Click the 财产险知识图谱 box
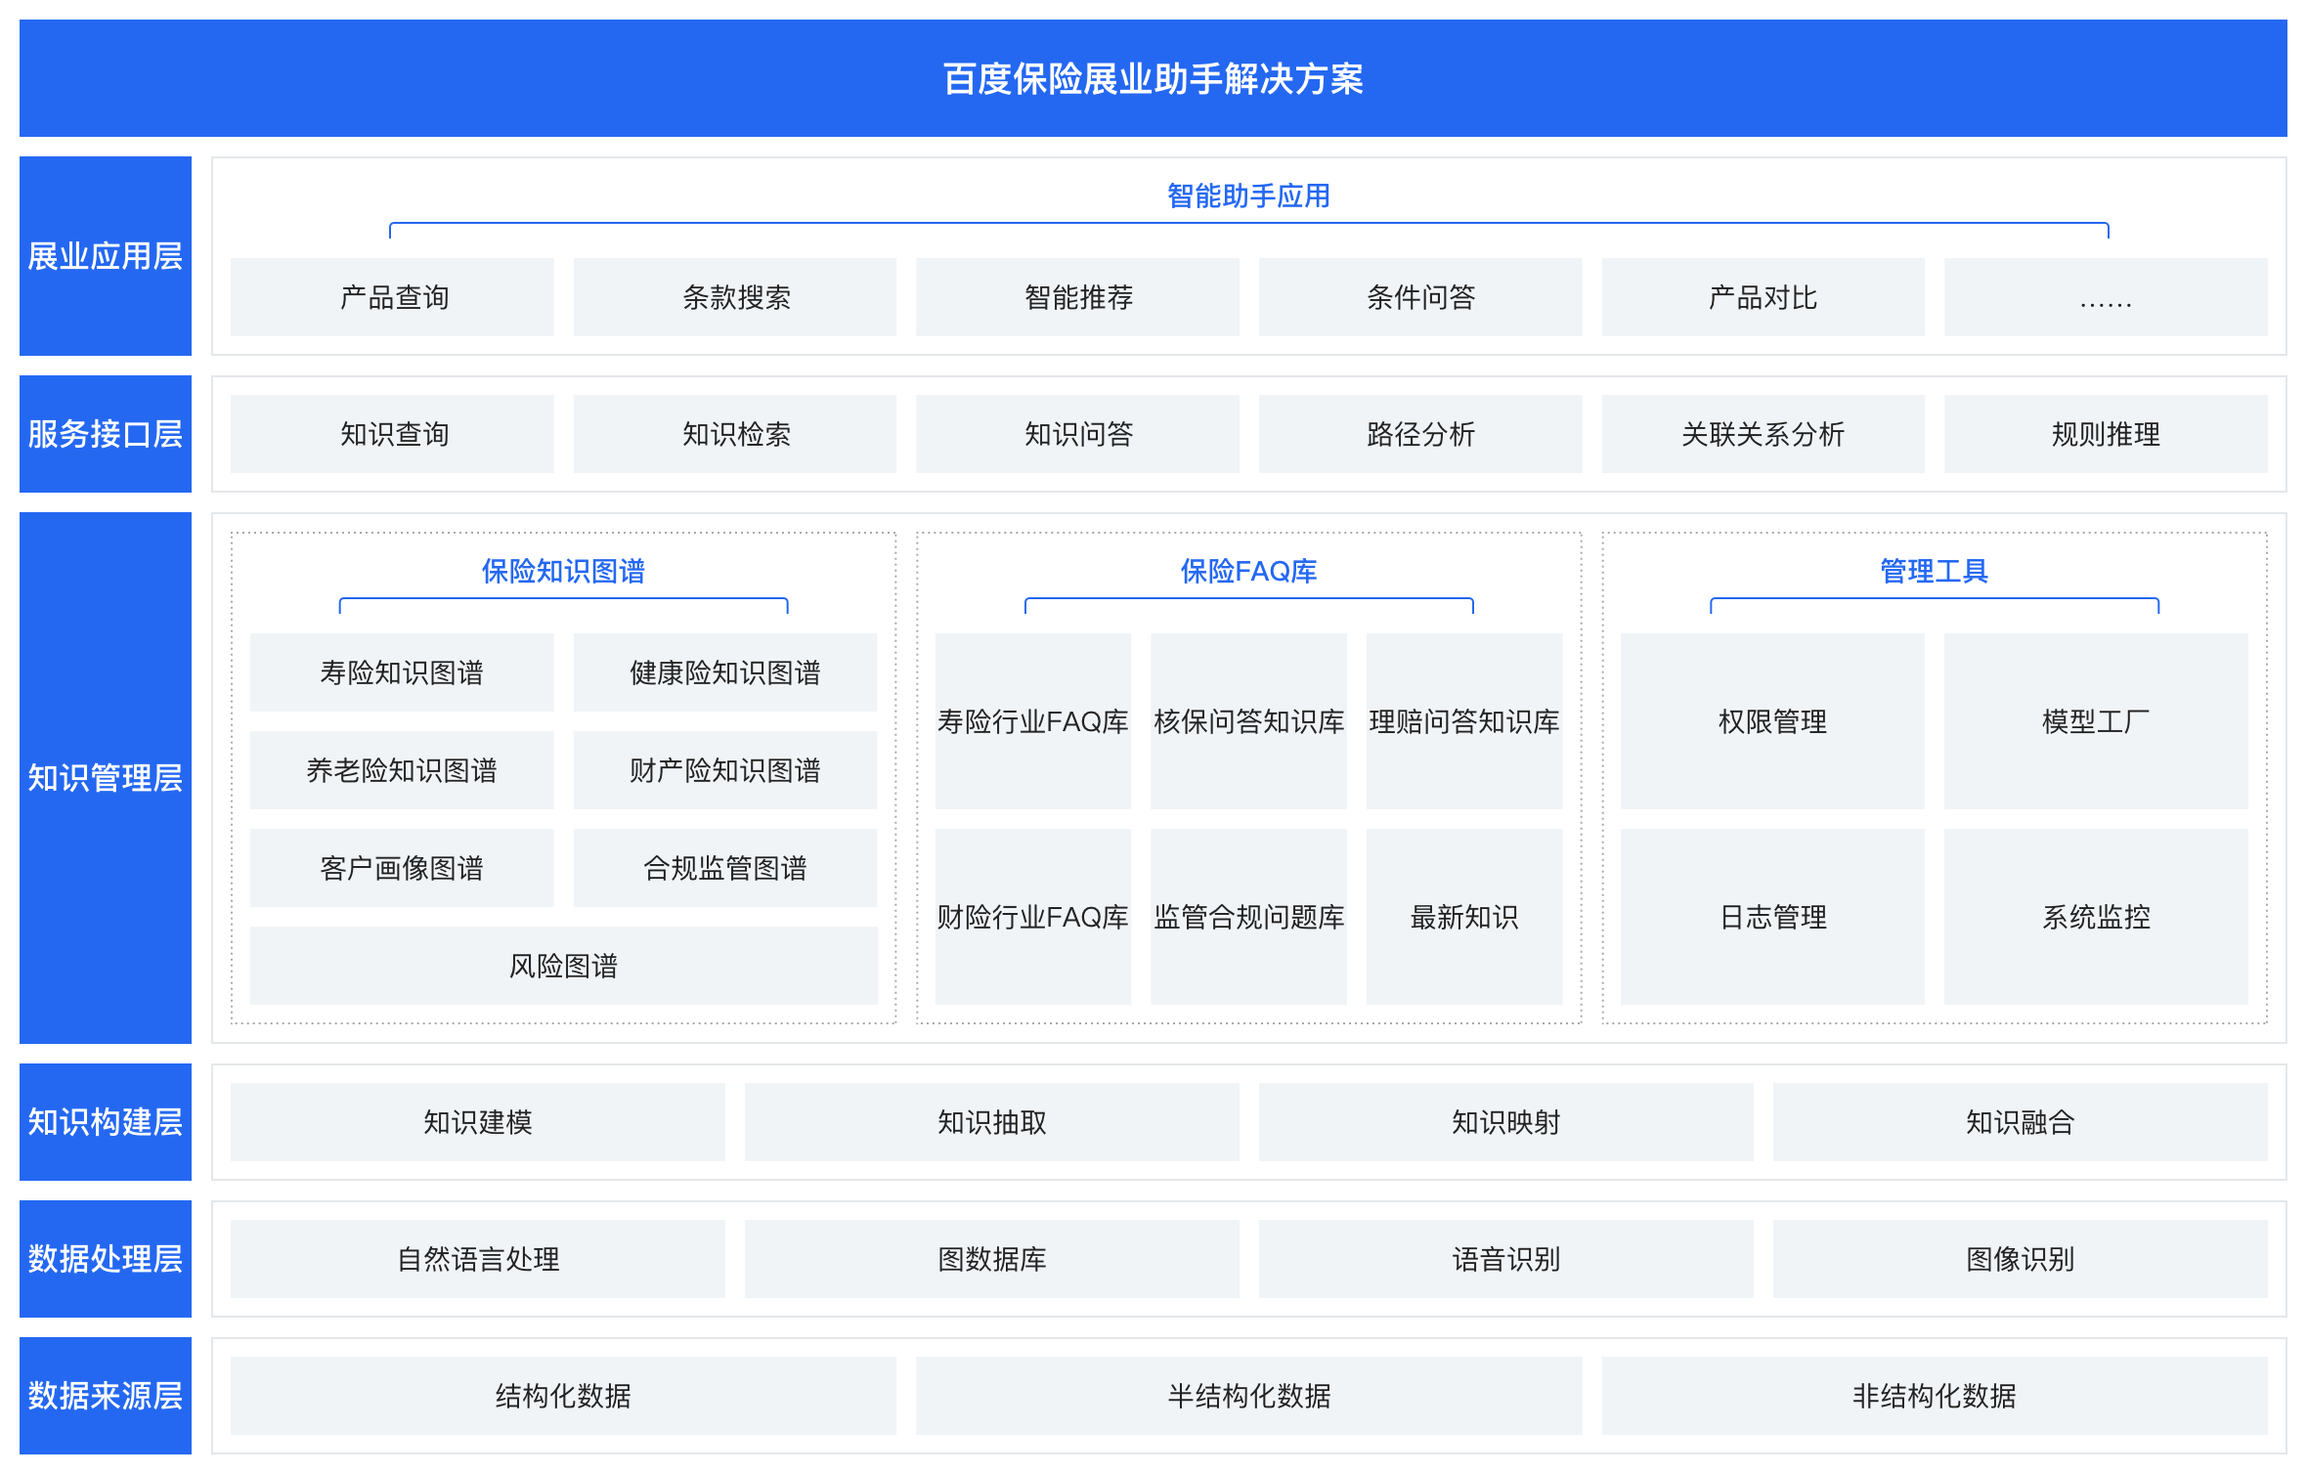Screen dimensions: 2307x1474 pyautogui.click(x=725, y=770)
